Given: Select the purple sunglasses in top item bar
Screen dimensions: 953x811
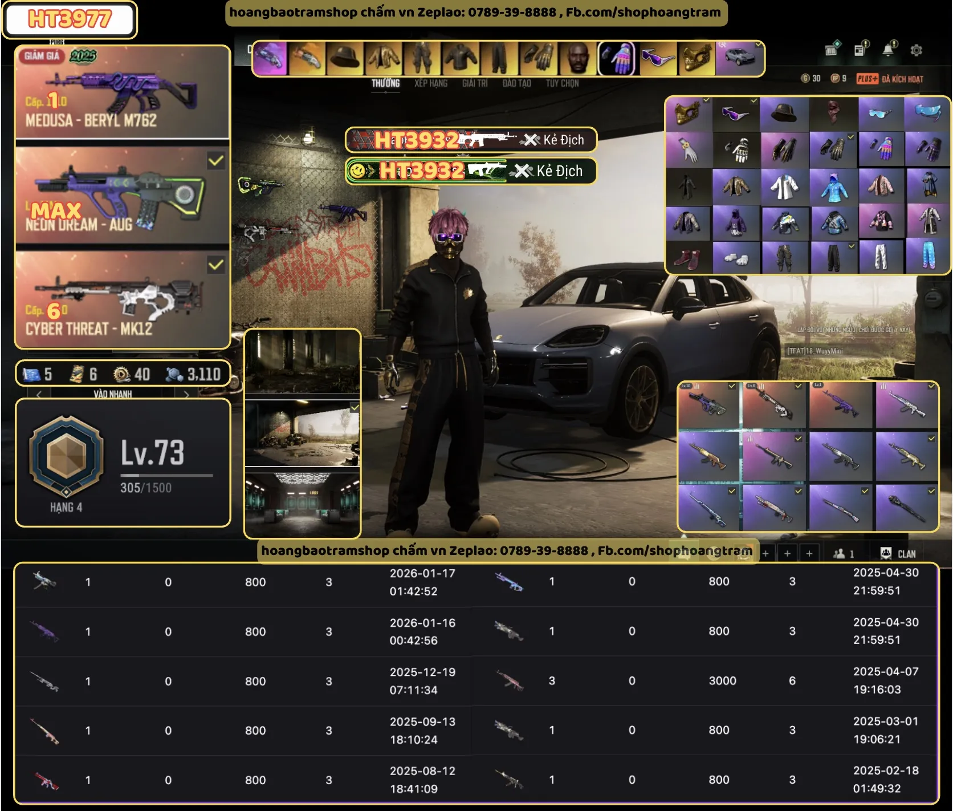Looking at the screenshot, I should click(658, 58).
